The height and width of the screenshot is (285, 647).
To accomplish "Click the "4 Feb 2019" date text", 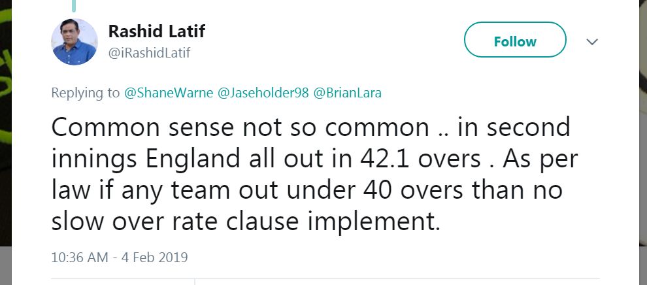I will click(154, 257).
